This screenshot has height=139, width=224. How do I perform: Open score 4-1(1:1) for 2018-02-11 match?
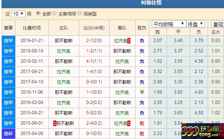94,61
